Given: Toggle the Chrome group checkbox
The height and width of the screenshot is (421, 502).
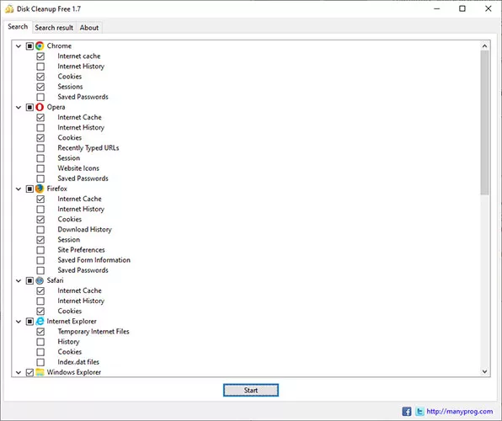Looking at the screenshot, I should tap(29, 46).
